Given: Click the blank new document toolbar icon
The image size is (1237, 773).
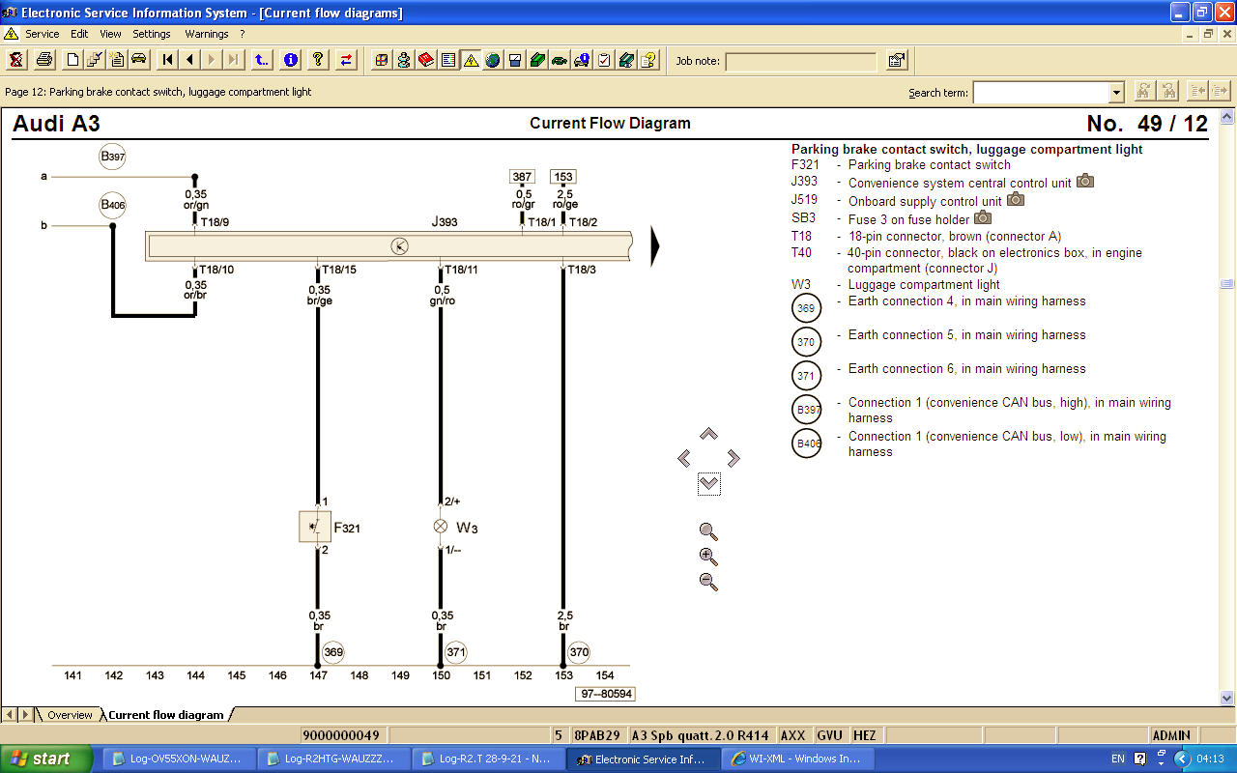Looking at the screenshot, I should point(72,60).
